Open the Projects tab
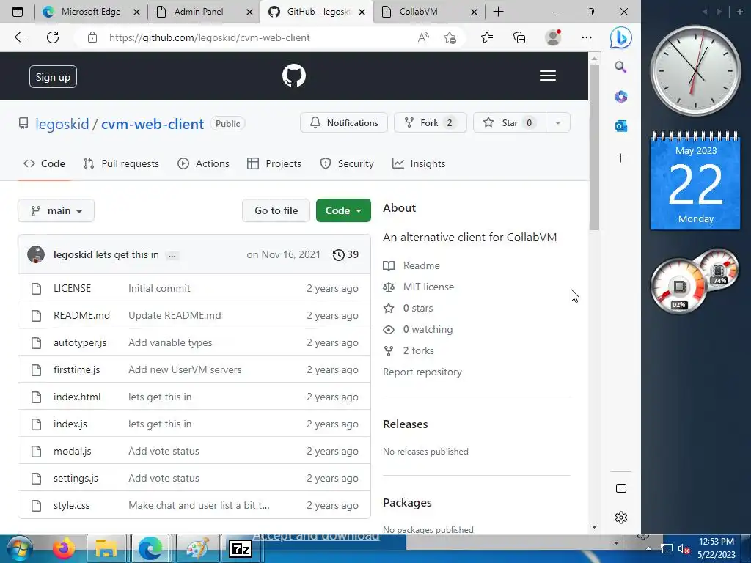The image size is (751, 563). click(274, 163)
